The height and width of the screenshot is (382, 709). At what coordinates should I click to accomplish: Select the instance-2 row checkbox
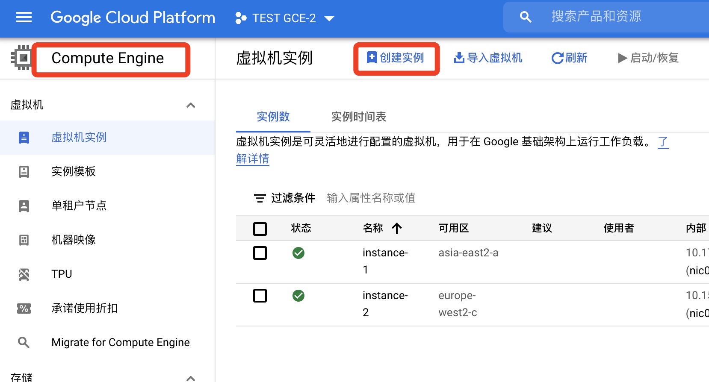click(x=260, y=296)
